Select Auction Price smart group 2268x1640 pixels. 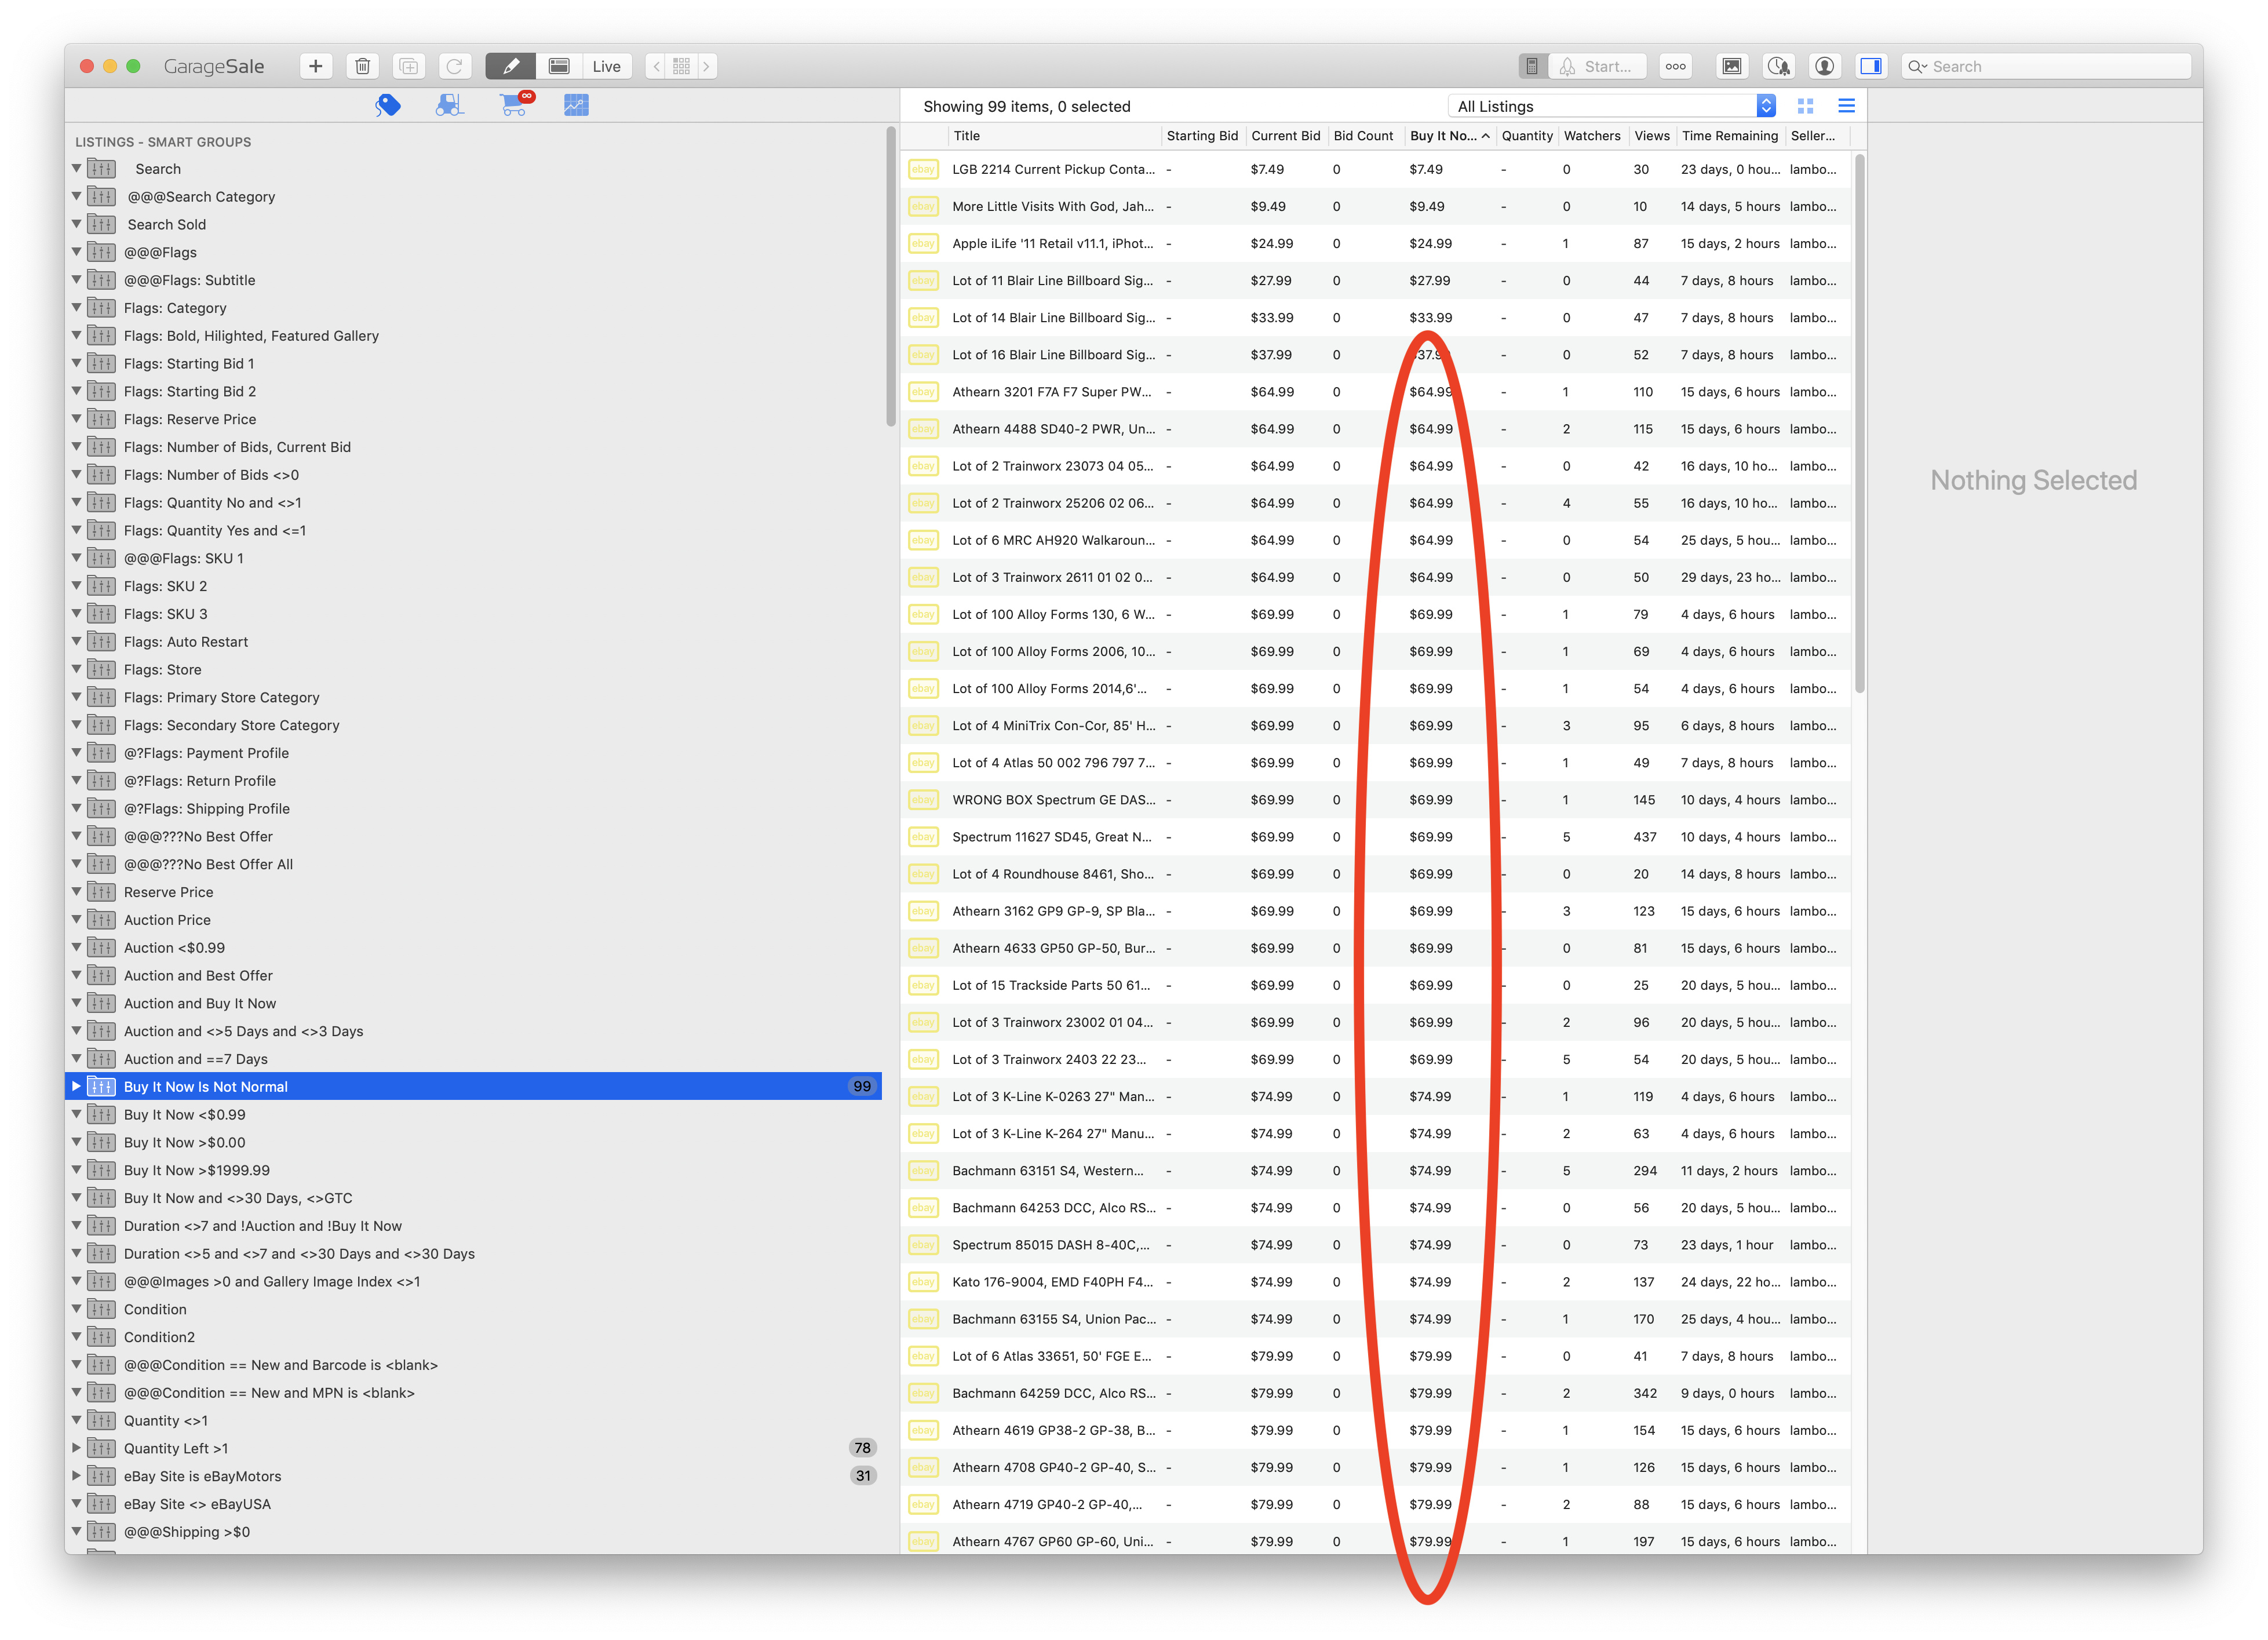click(x=474, y=920)
